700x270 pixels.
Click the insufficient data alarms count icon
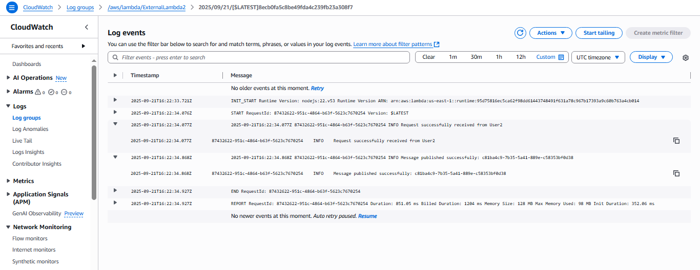tap(64, 92)
